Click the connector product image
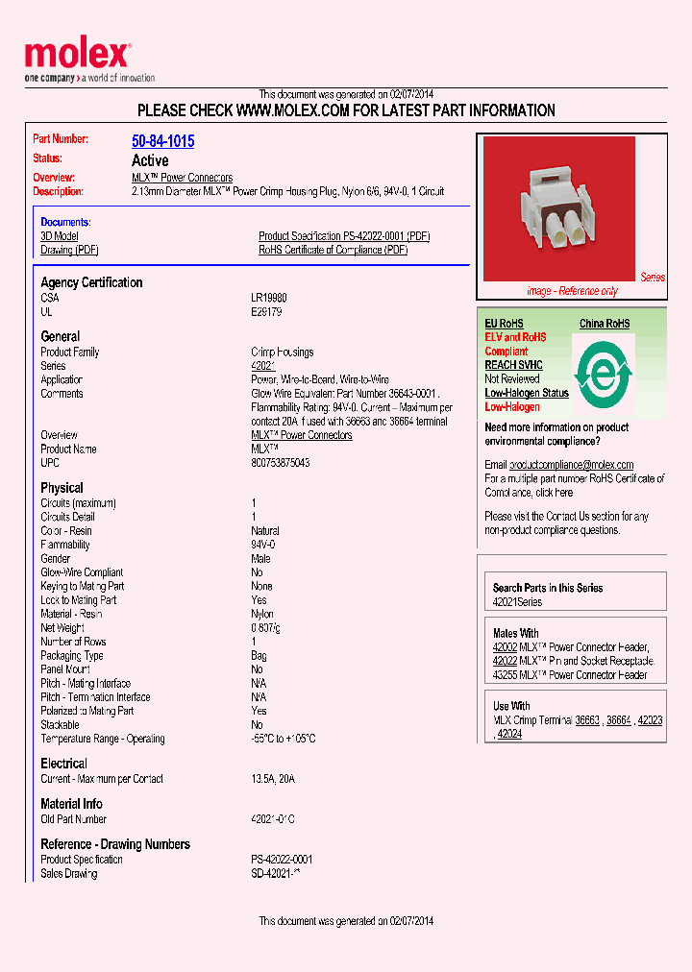Viewport: 692px width, 972px height. 559,209
